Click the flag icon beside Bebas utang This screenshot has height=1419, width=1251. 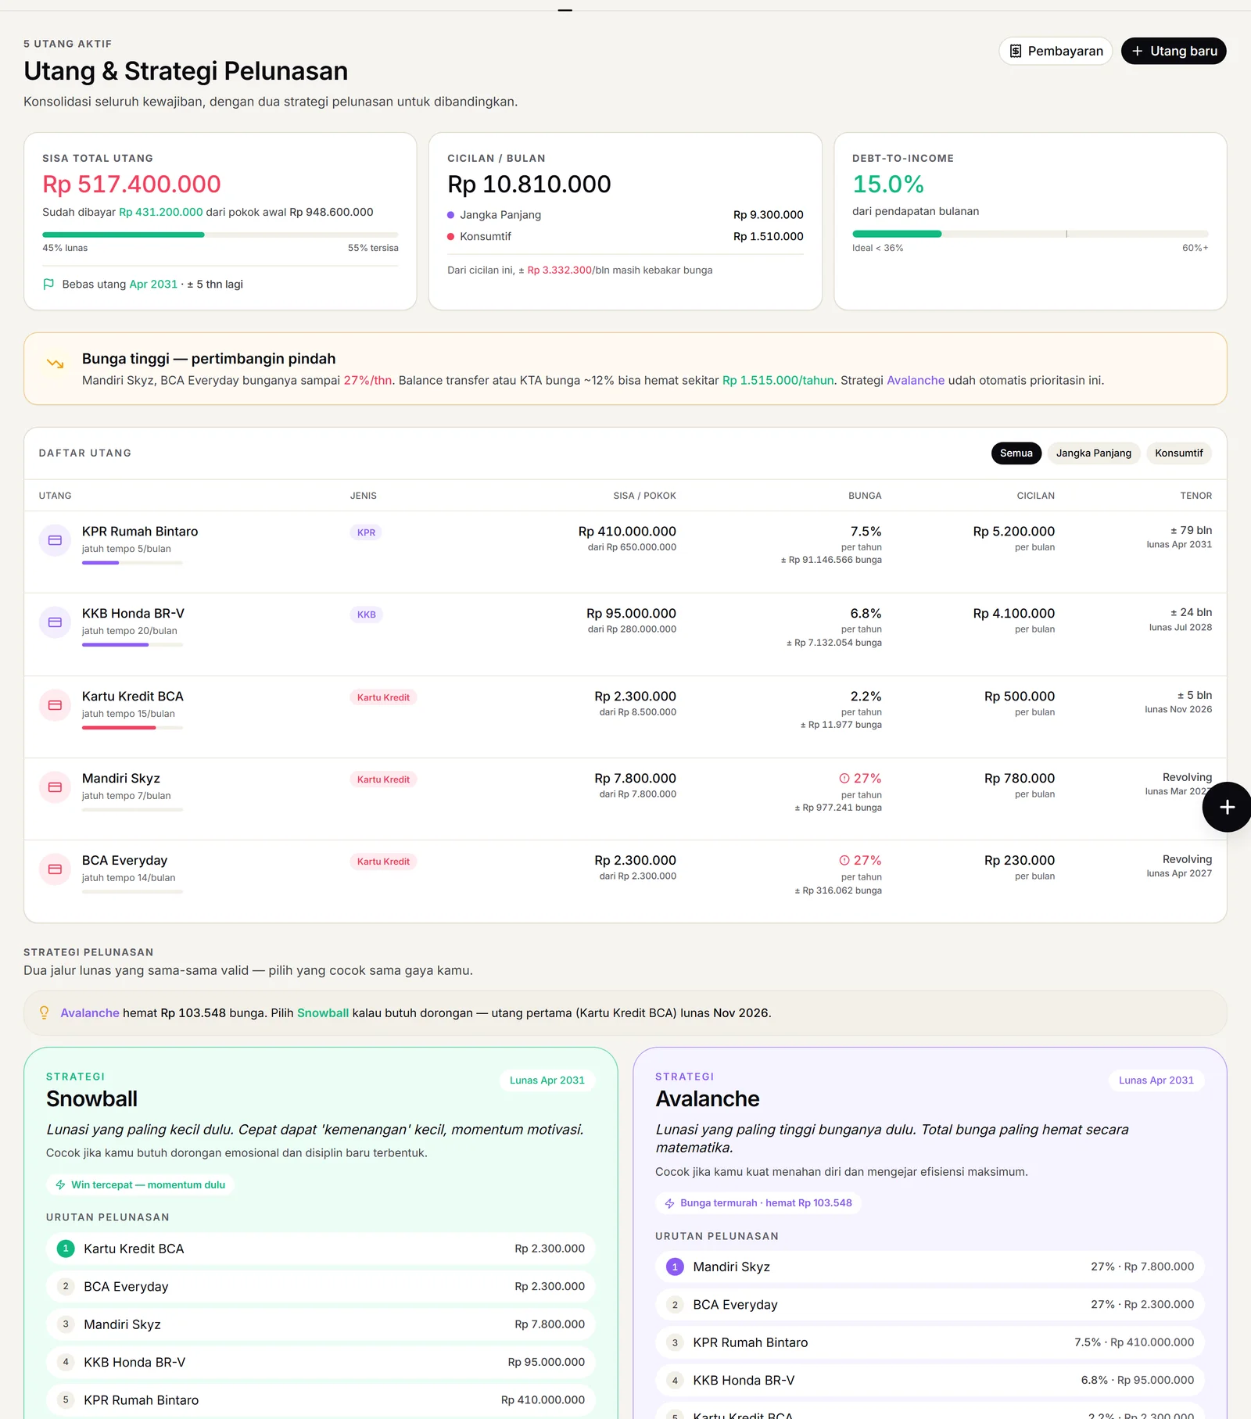[x=48, y=284]
